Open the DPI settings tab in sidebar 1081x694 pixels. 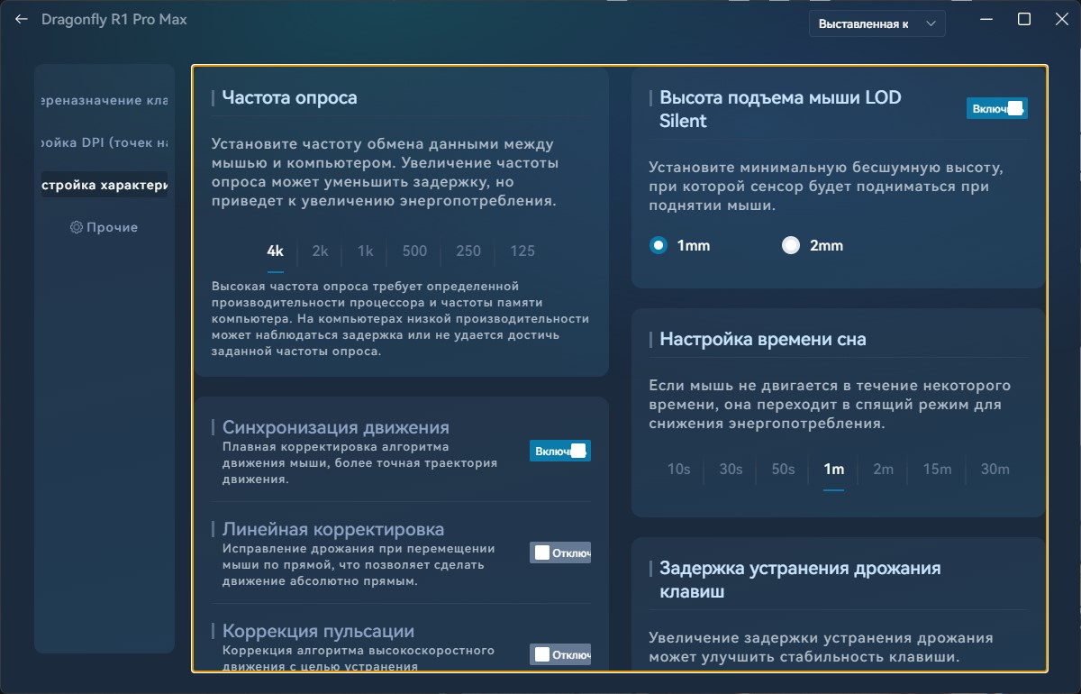click(x=104, y=142)
